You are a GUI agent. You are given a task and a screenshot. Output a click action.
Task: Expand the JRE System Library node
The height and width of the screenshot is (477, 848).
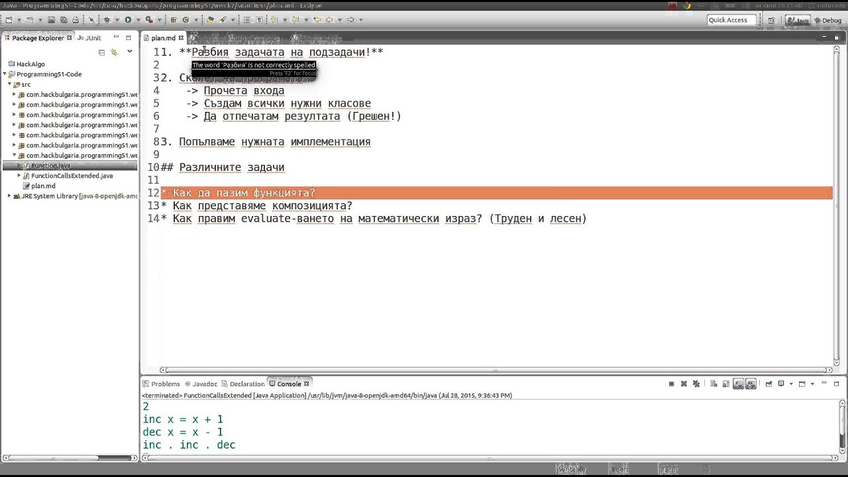click(x=9, y=196)
